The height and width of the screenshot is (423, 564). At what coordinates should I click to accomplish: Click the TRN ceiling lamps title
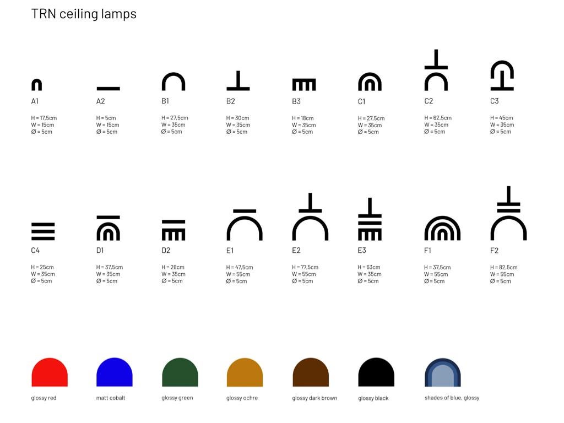pyautogui.click(x=84, y=14)
